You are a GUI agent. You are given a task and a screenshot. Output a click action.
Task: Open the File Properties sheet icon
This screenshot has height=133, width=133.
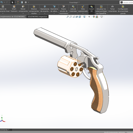[22, 2]
